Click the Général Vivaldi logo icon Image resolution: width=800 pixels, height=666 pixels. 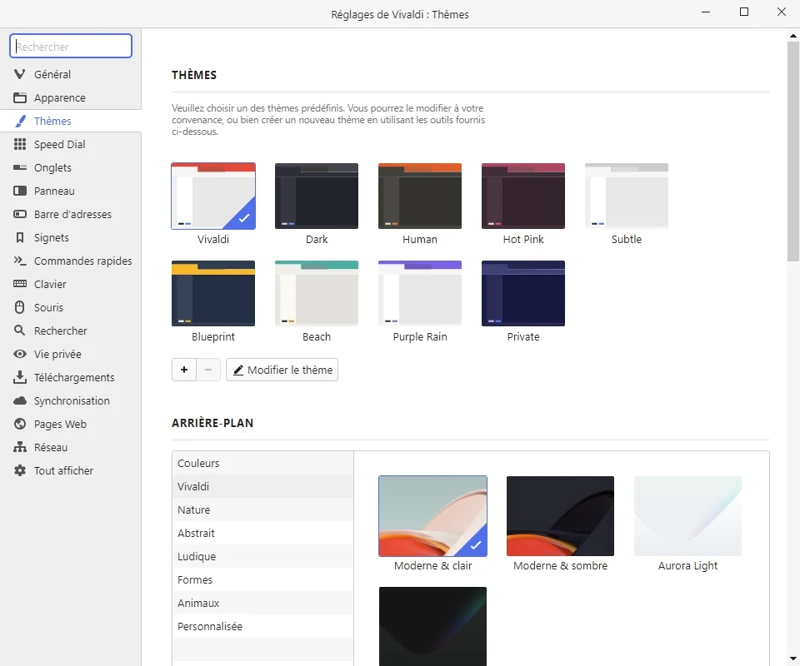(20, 74)
